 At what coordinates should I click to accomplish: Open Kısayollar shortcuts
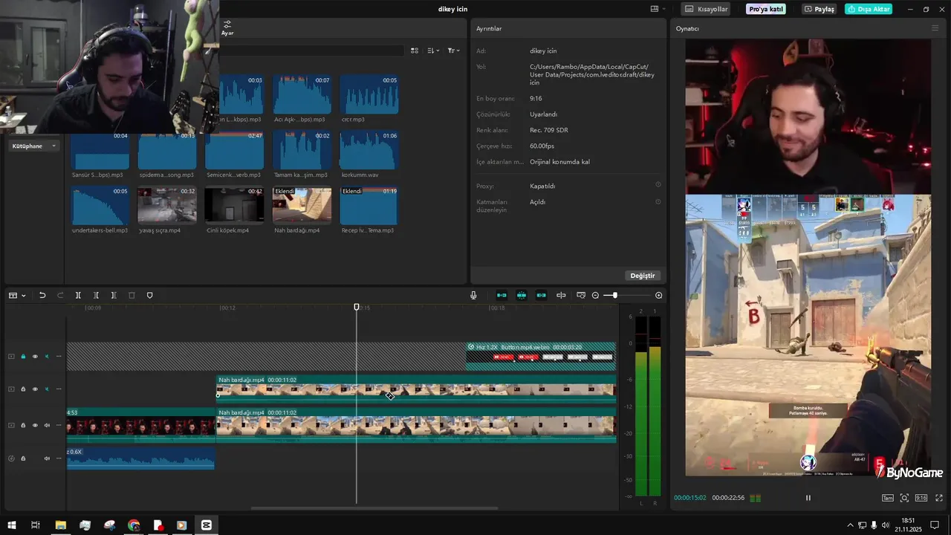tap(706, 9)
